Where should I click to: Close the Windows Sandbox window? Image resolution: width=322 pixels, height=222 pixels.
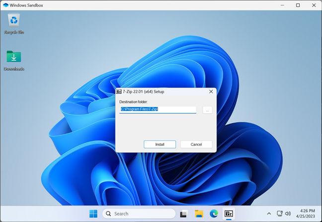(314, 5)
